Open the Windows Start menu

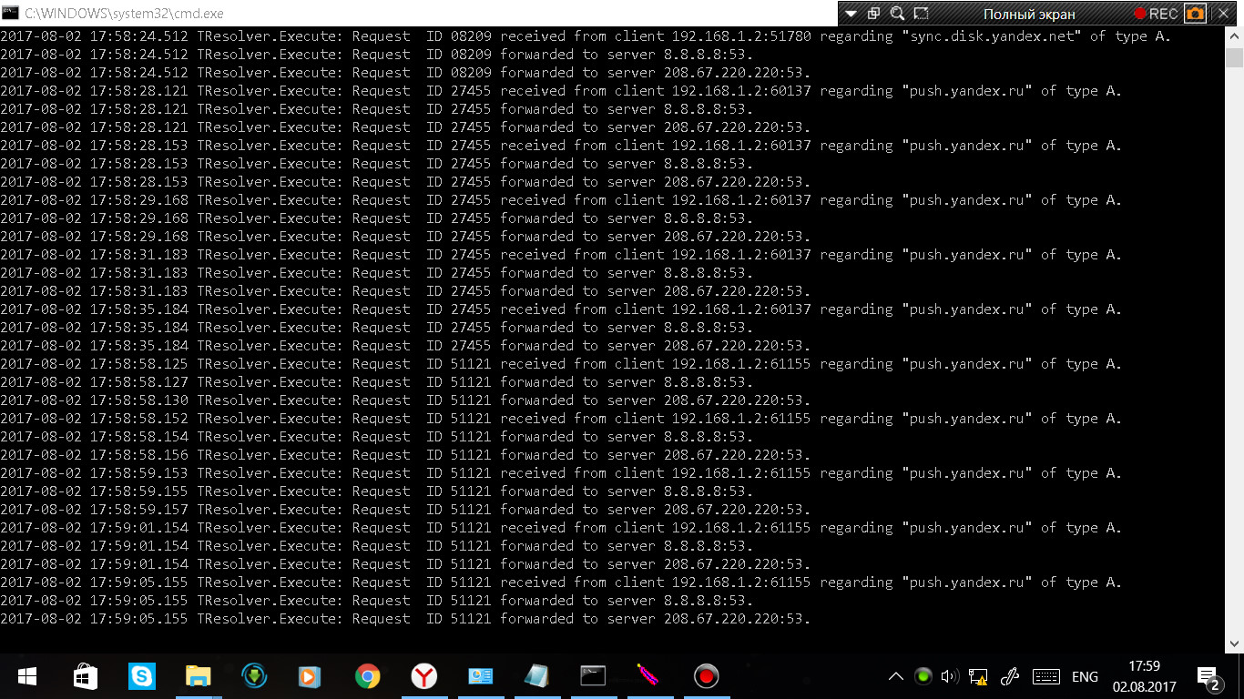click(26, 676)
